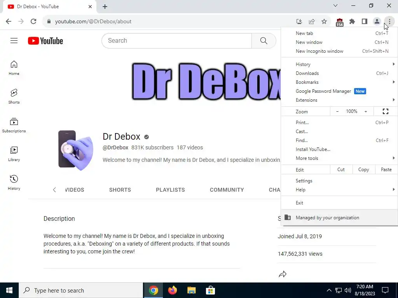Select New tab in Chrome menu
The image size is (398, 298).
coord(339,33)
